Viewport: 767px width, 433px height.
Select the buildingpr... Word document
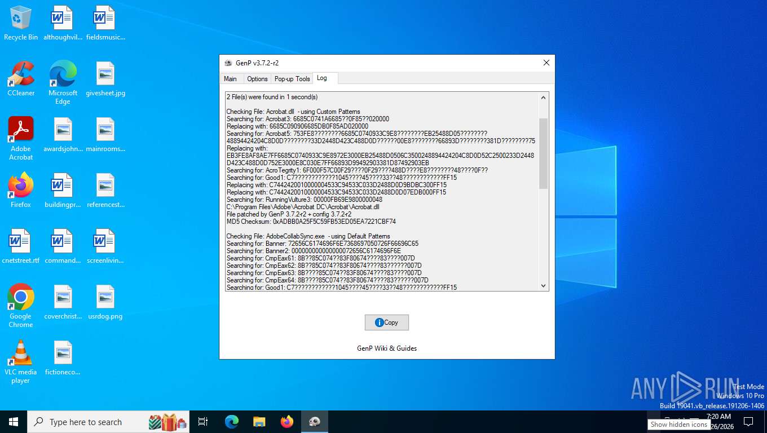click(63, 191)
